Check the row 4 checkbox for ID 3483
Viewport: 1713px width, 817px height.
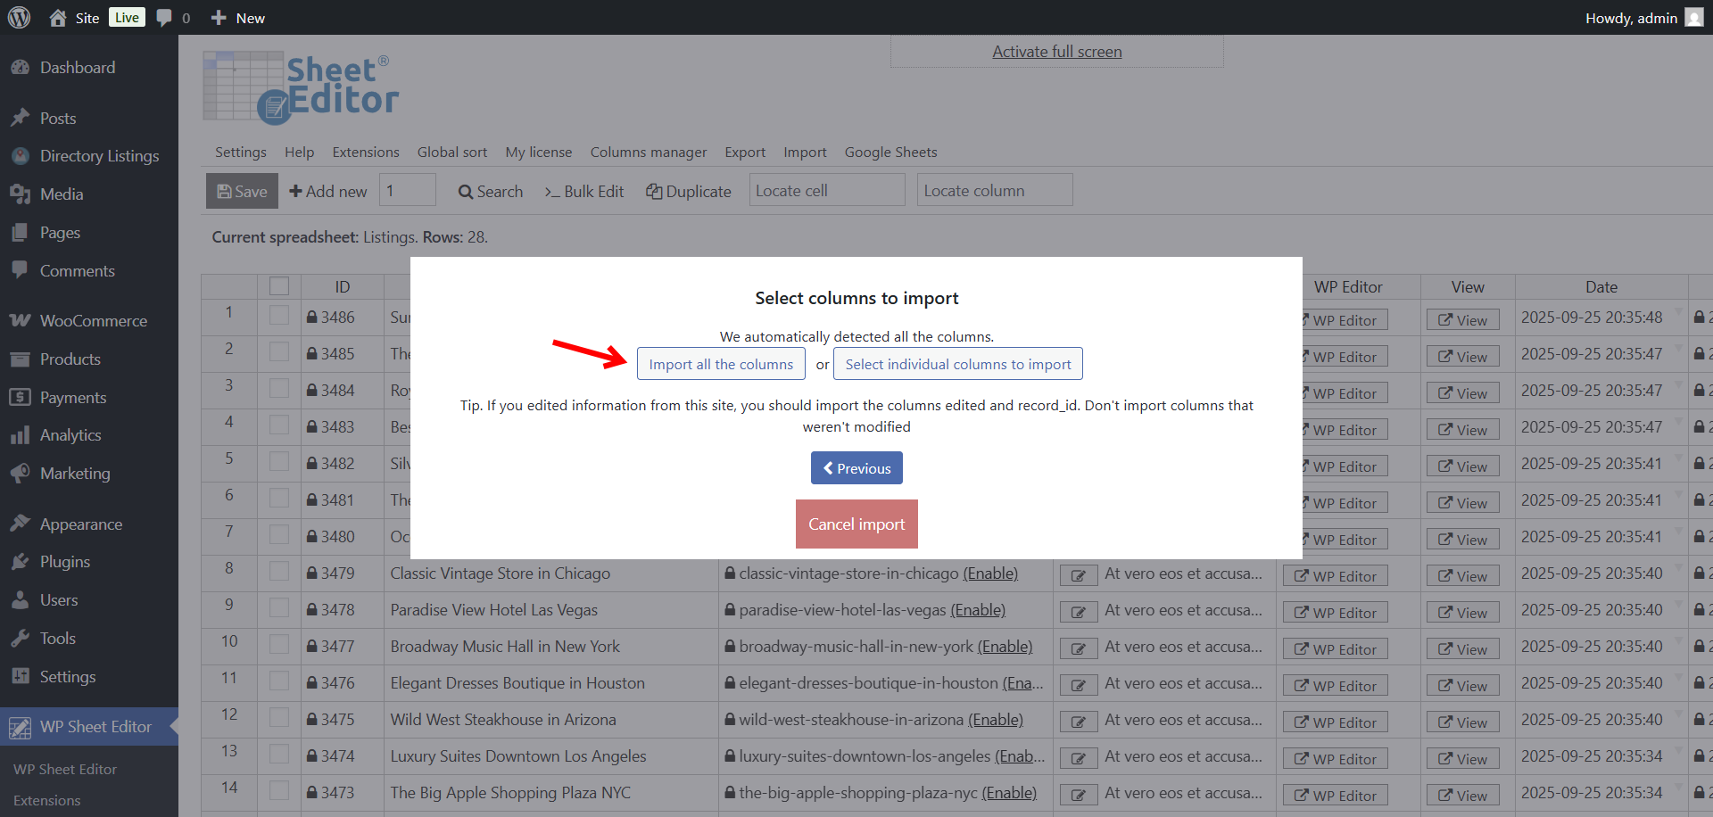pyautogui.click(x=279, y=425)
